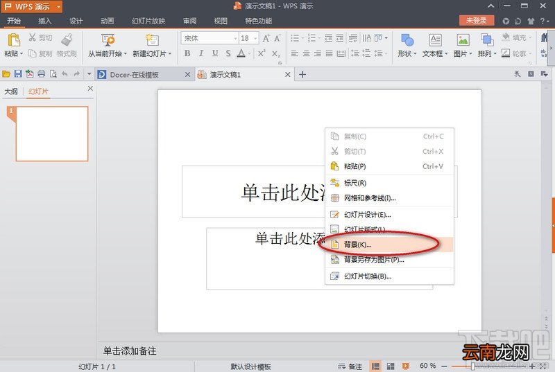Click the bulleted list icon

click(x=294, y=38)
